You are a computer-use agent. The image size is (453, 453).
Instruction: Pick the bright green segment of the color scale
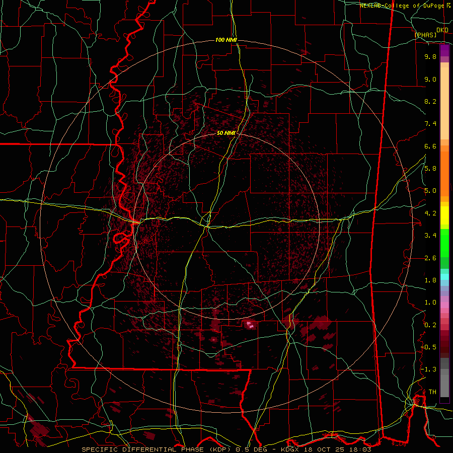(x=444, y=243)
